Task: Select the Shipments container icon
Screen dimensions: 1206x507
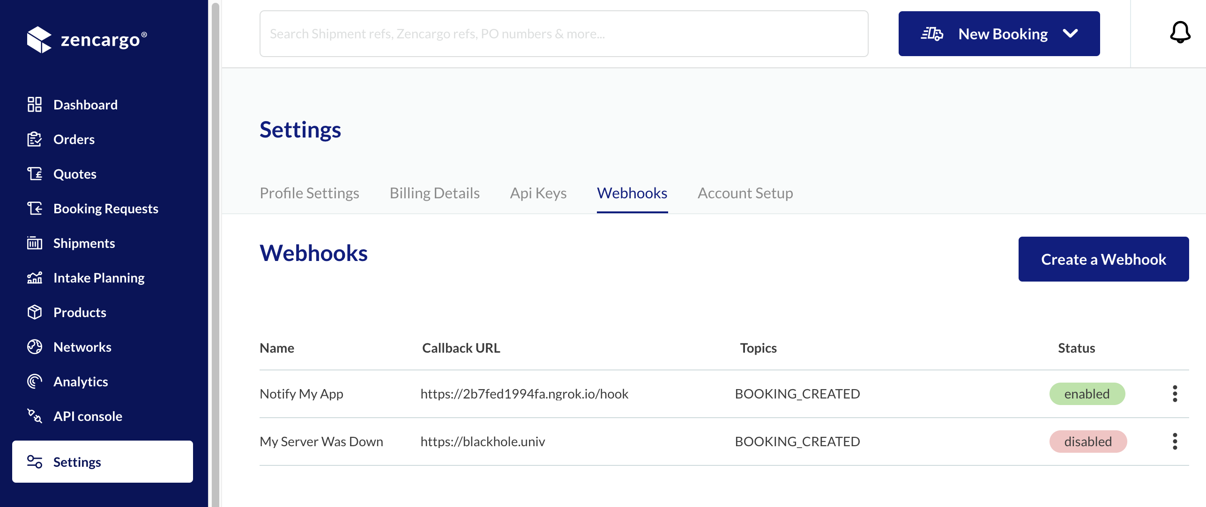Action: tap(34, 243)
